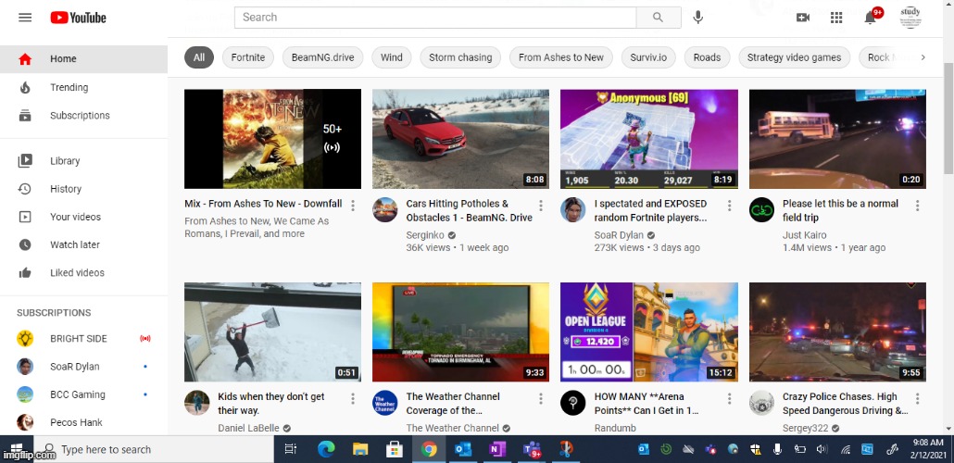Click the YouTube Search text field
954x463 pixels.
435,18
